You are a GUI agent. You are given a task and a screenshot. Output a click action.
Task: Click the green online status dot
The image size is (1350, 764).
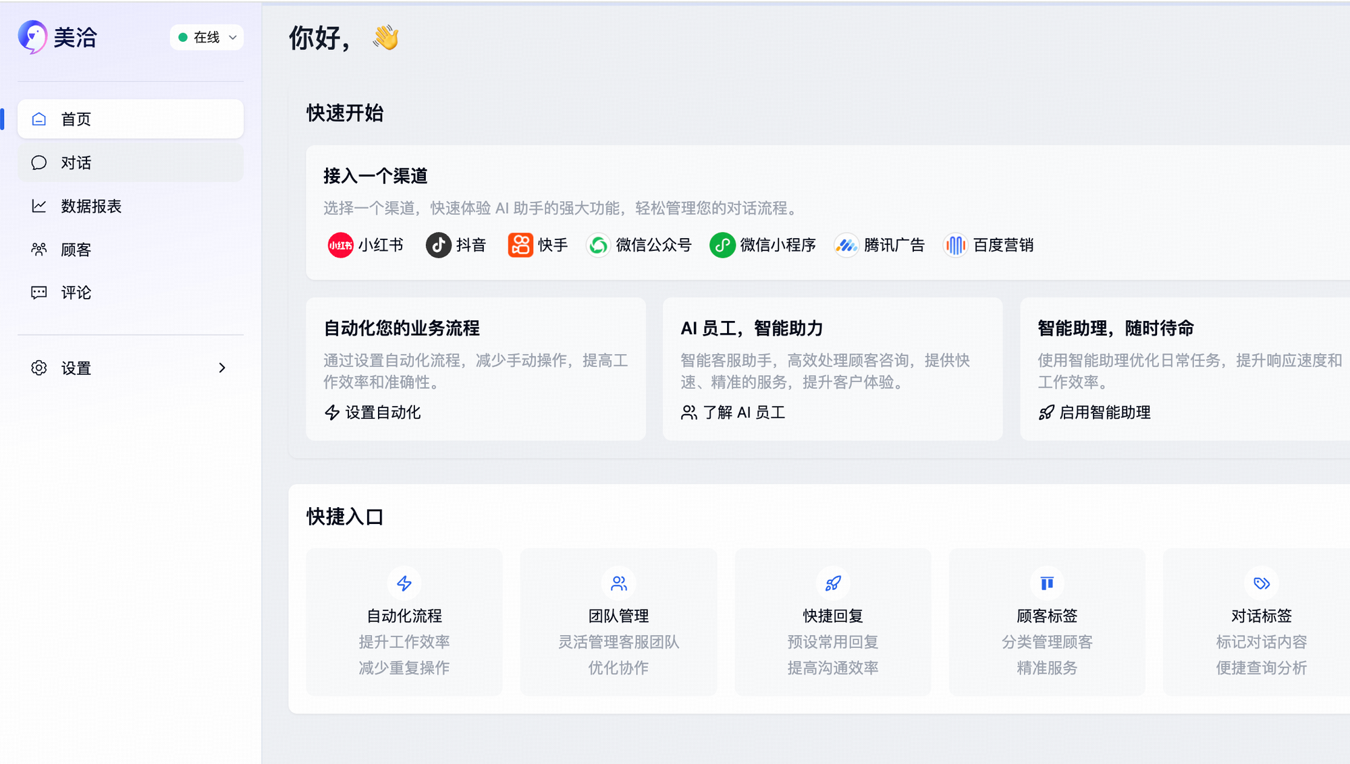tap(183, 38)
